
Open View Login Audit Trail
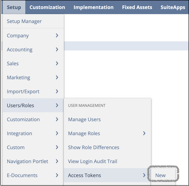[x=93, y=161]
